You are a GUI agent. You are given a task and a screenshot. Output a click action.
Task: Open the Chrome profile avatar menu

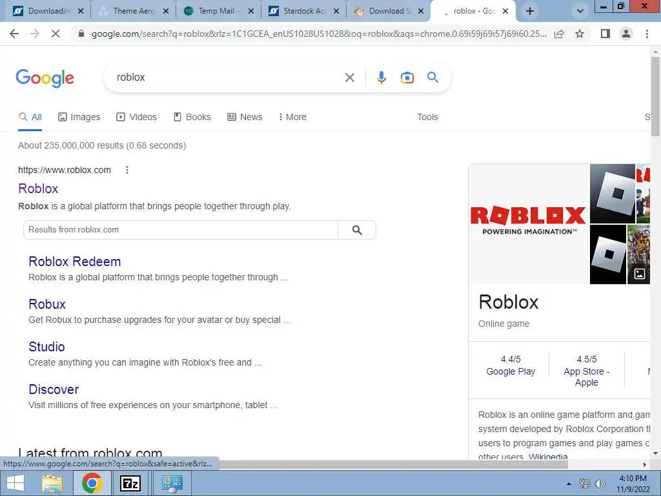tap(626, 34)
